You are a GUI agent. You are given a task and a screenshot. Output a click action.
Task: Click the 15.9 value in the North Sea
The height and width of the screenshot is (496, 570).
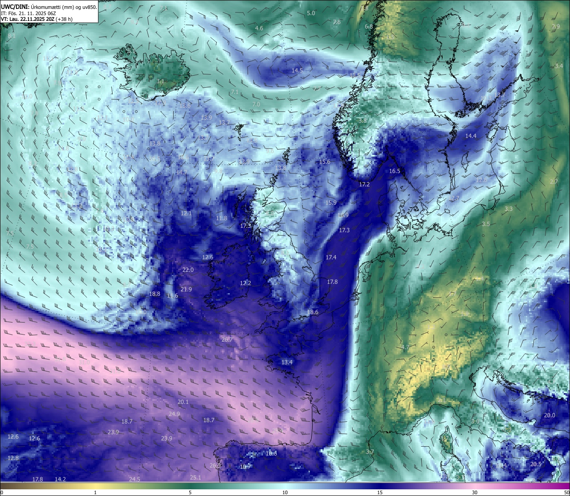click(x=331, y=203)
